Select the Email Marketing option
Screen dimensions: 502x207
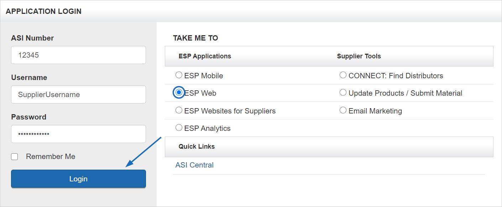[x=343, y=110]
